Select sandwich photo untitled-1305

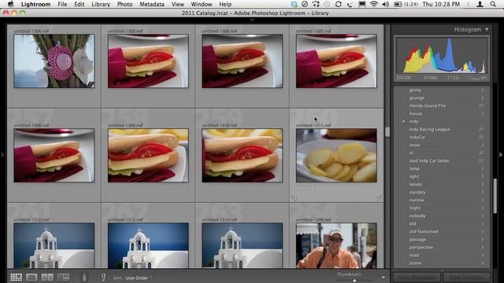148,61
